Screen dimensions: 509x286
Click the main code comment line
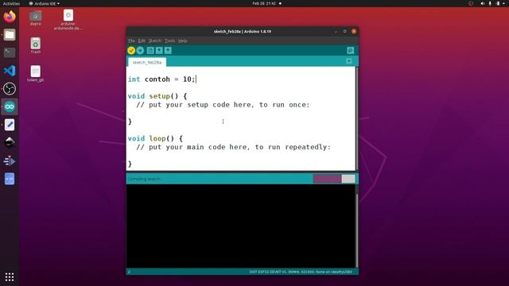click(233, 147)
